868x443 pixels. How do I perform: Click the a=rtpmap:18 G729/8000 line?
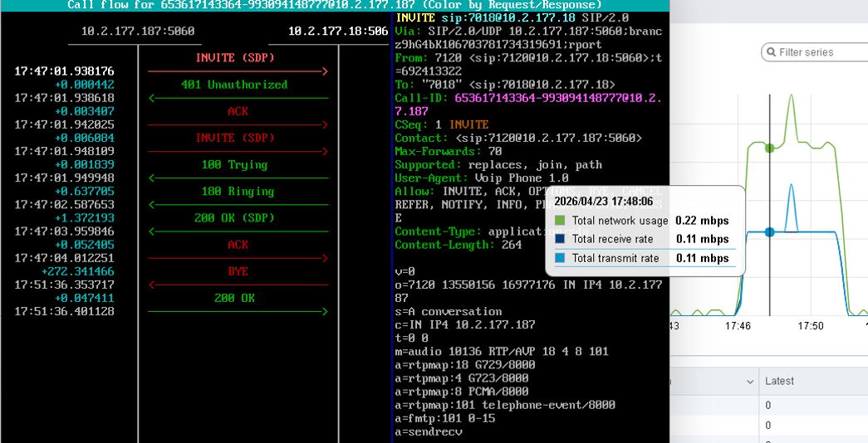(x=465, y=365)
